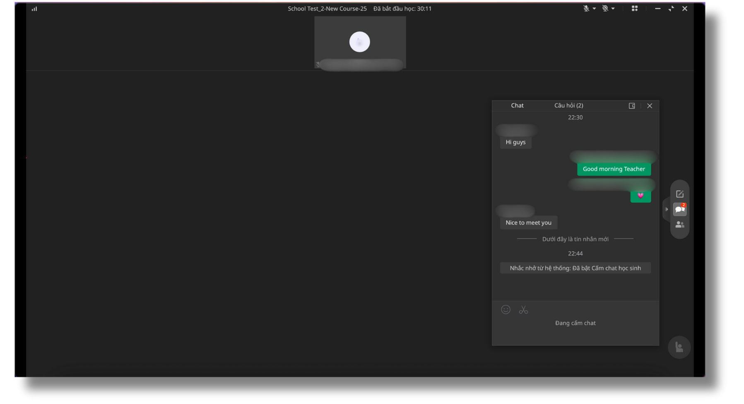Open the emoji picker in chat
The image size is (744, 404).
(506, 309)
